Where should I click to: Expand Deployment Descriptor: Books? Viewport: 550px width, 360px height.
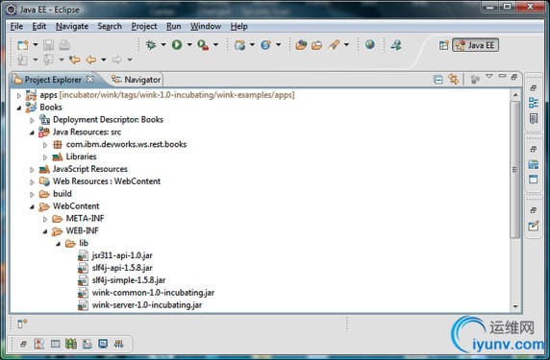(32, 120)
